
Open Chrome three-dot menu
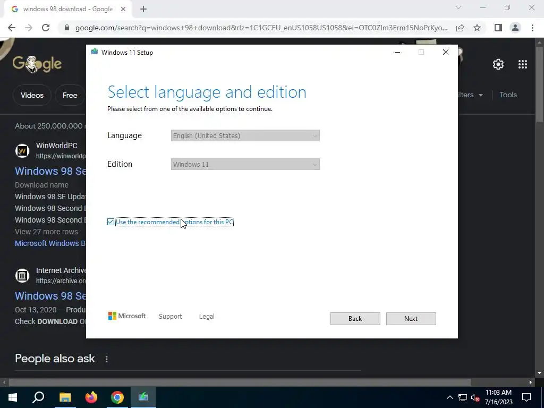[x=532, y=28]
